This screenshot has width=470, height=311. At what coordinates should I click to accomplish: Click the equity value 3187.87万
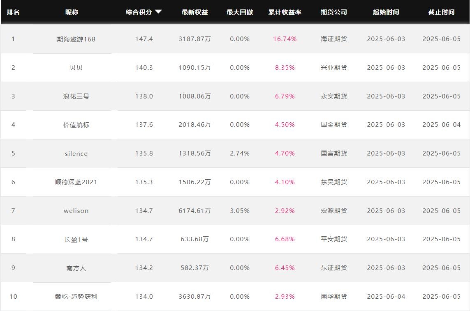click(195, 39)
